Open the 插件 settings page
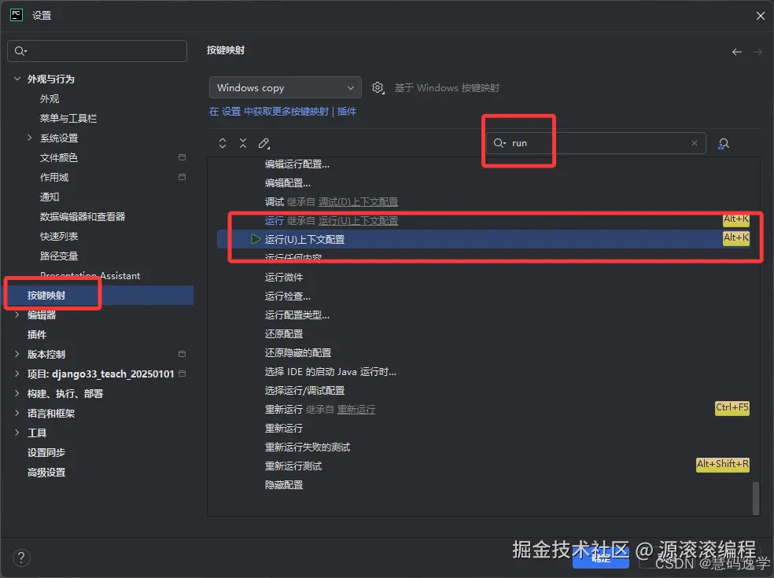Viewport: 774px width, 578px height. click(36, 335)
